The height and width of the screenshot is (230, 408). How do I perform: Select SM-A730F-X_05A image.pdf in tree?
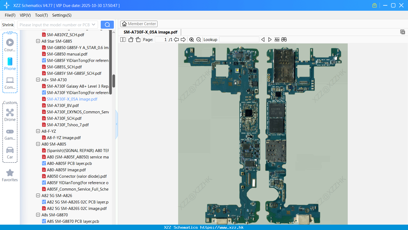(72, 99)
